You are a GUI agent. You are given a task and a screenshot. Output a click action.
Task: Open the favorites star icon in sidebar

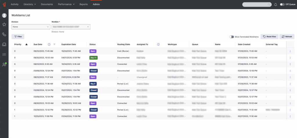[4, 25]
